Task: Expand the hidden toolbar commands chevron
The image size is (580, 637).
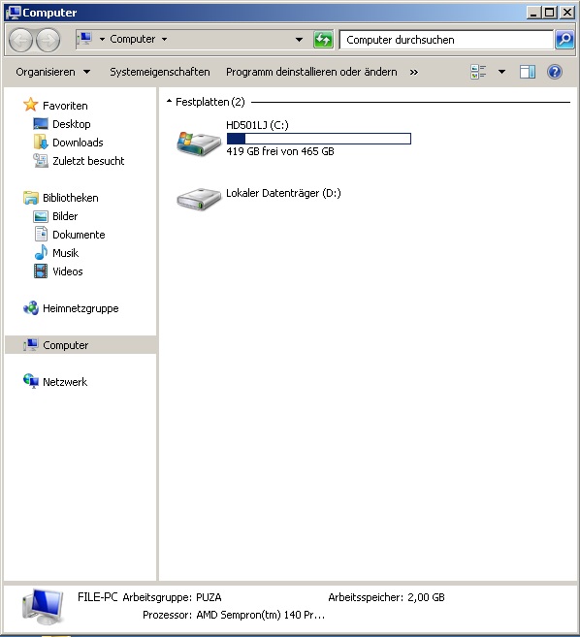Action: coord(414,73)
